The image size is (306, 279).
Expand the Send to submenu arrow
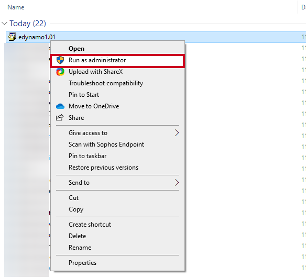177,183
